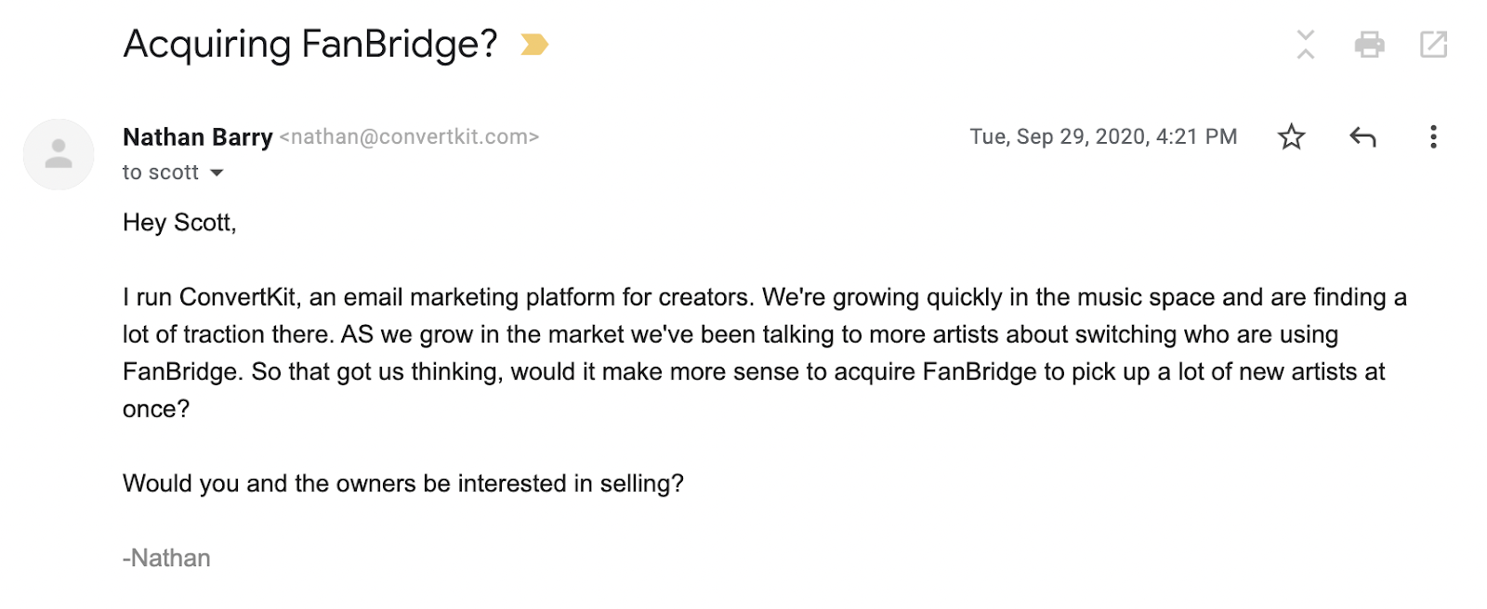Print this email conversation
This screenshot has width=1487, height=609.
coord(1369,45)
